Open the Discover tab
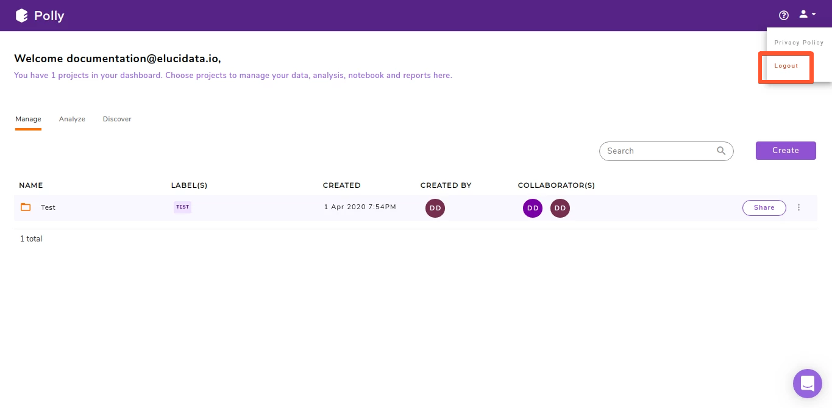The image size is (832, 408). [x=116, y=119]
